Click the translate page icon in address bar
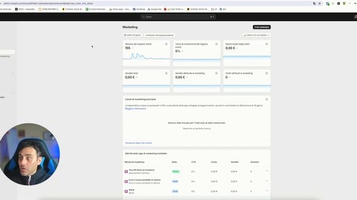This screenshot has width=357, height=200. click(315, 3)
